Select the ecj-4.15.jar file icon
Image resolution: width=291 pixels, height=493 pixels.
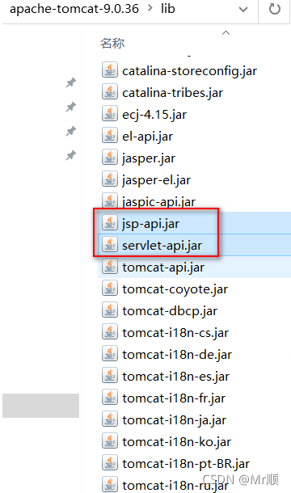[110, 113]
